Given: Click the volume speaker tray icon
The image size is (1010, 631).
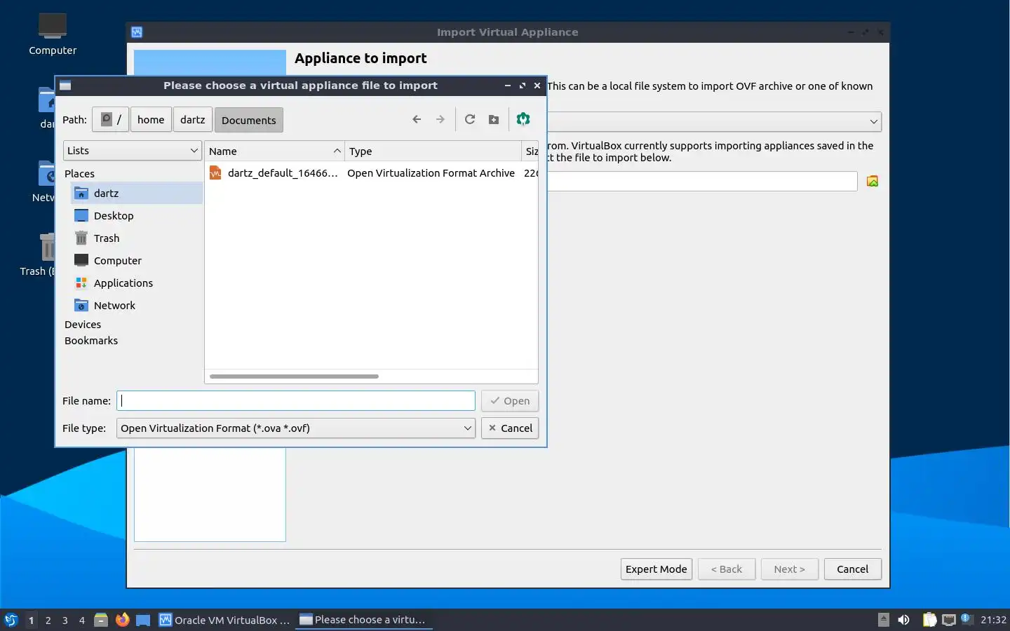Looking at the screenshot, I should (x=904, y=620).
